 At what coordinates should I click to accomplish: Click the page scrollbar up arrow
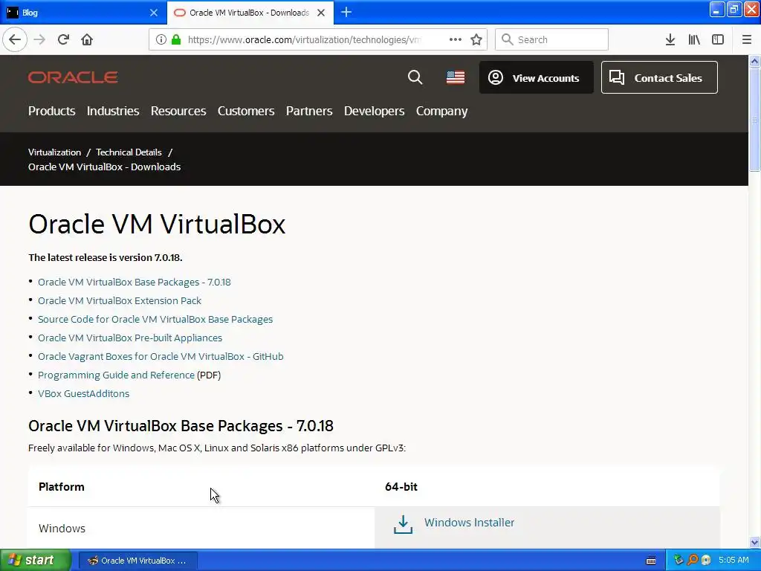click(754, 61)
